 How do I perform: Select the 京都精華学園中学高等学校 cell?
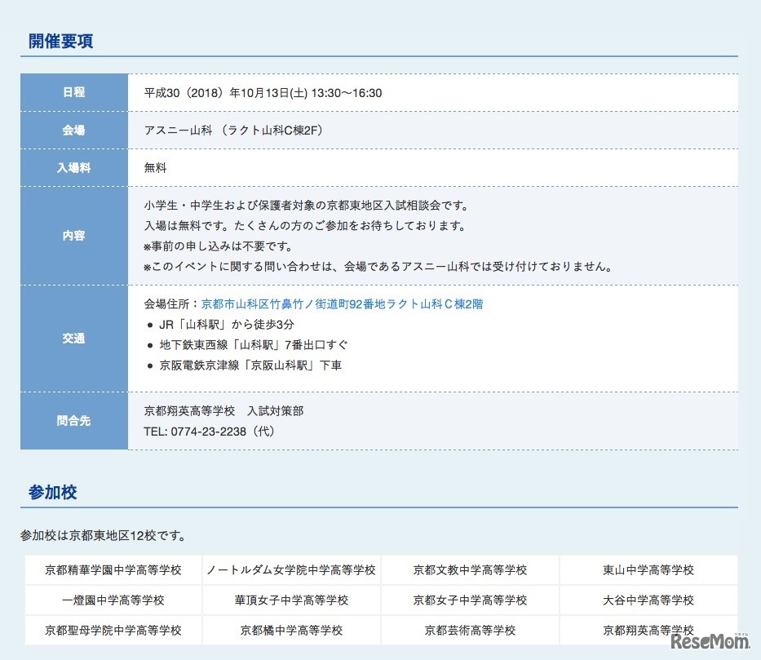113,569
